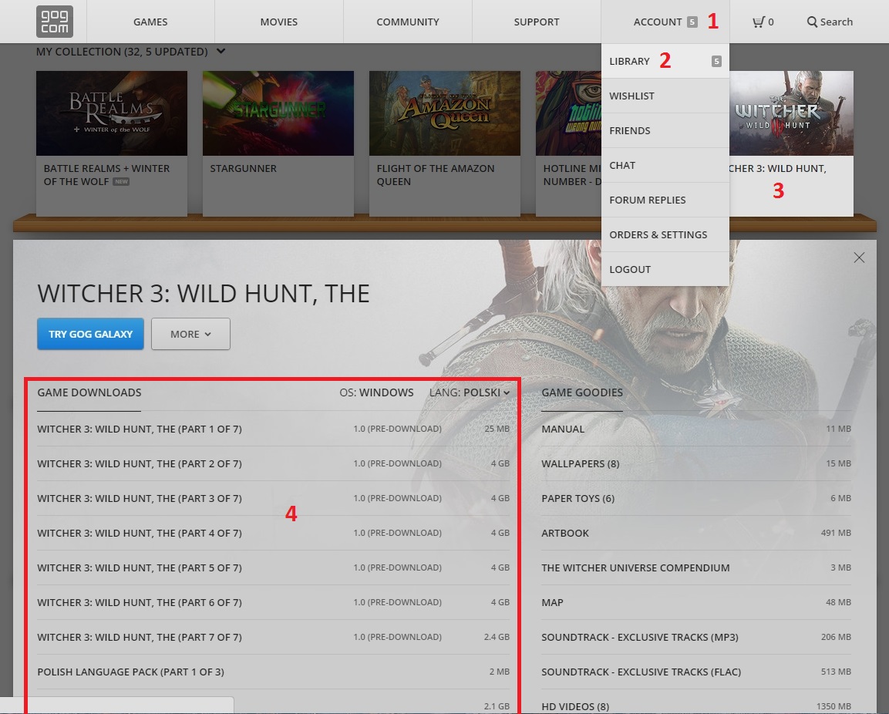Viewport: 889px width, 714px height.
Task: Select CHAT from account dropdown
Action: pyautogui.click(x=665, y=165)
